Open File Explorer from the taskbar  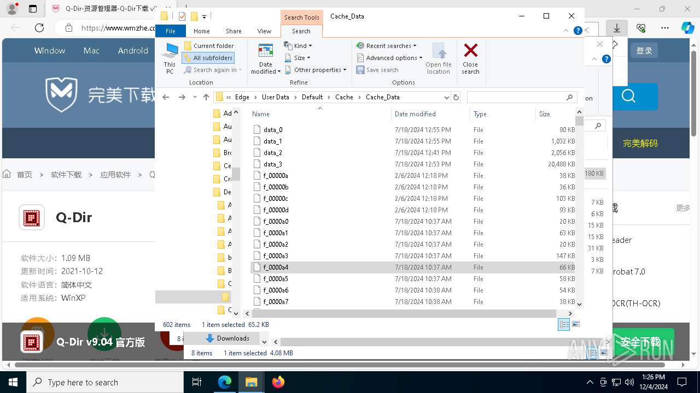[251, 382]
